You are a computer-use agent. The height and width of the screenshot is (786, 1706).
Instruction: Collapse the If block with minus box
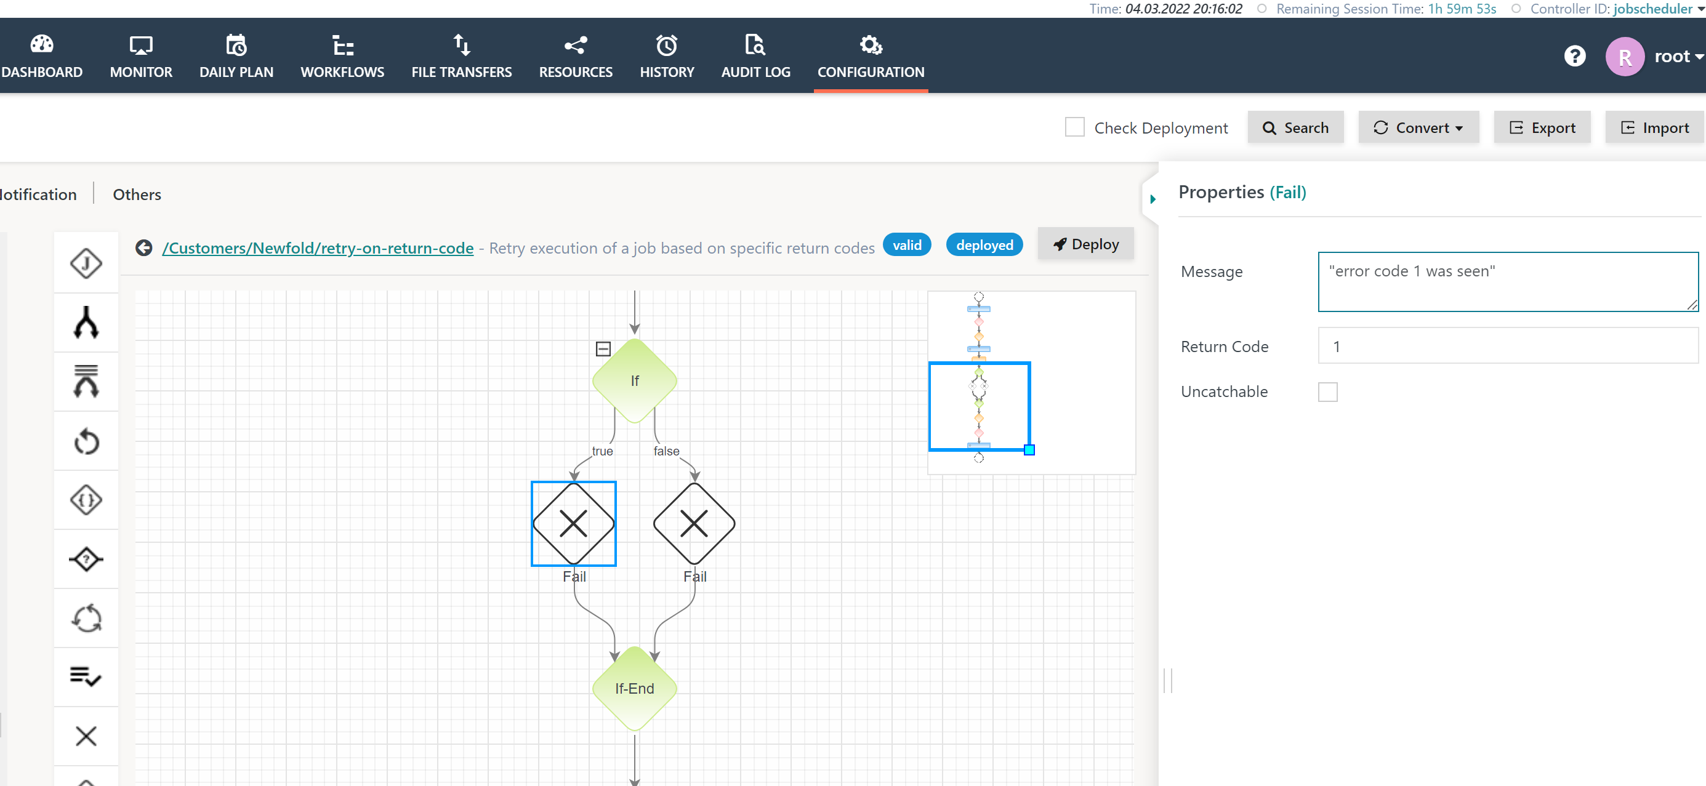pyautogui.click(x=603, y=348)
